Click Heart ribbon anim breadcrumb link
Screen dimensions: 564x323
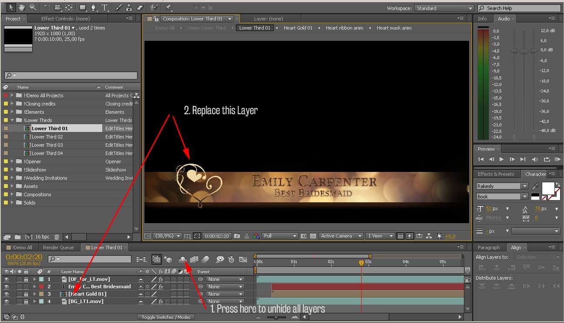[x=344, y=28]
